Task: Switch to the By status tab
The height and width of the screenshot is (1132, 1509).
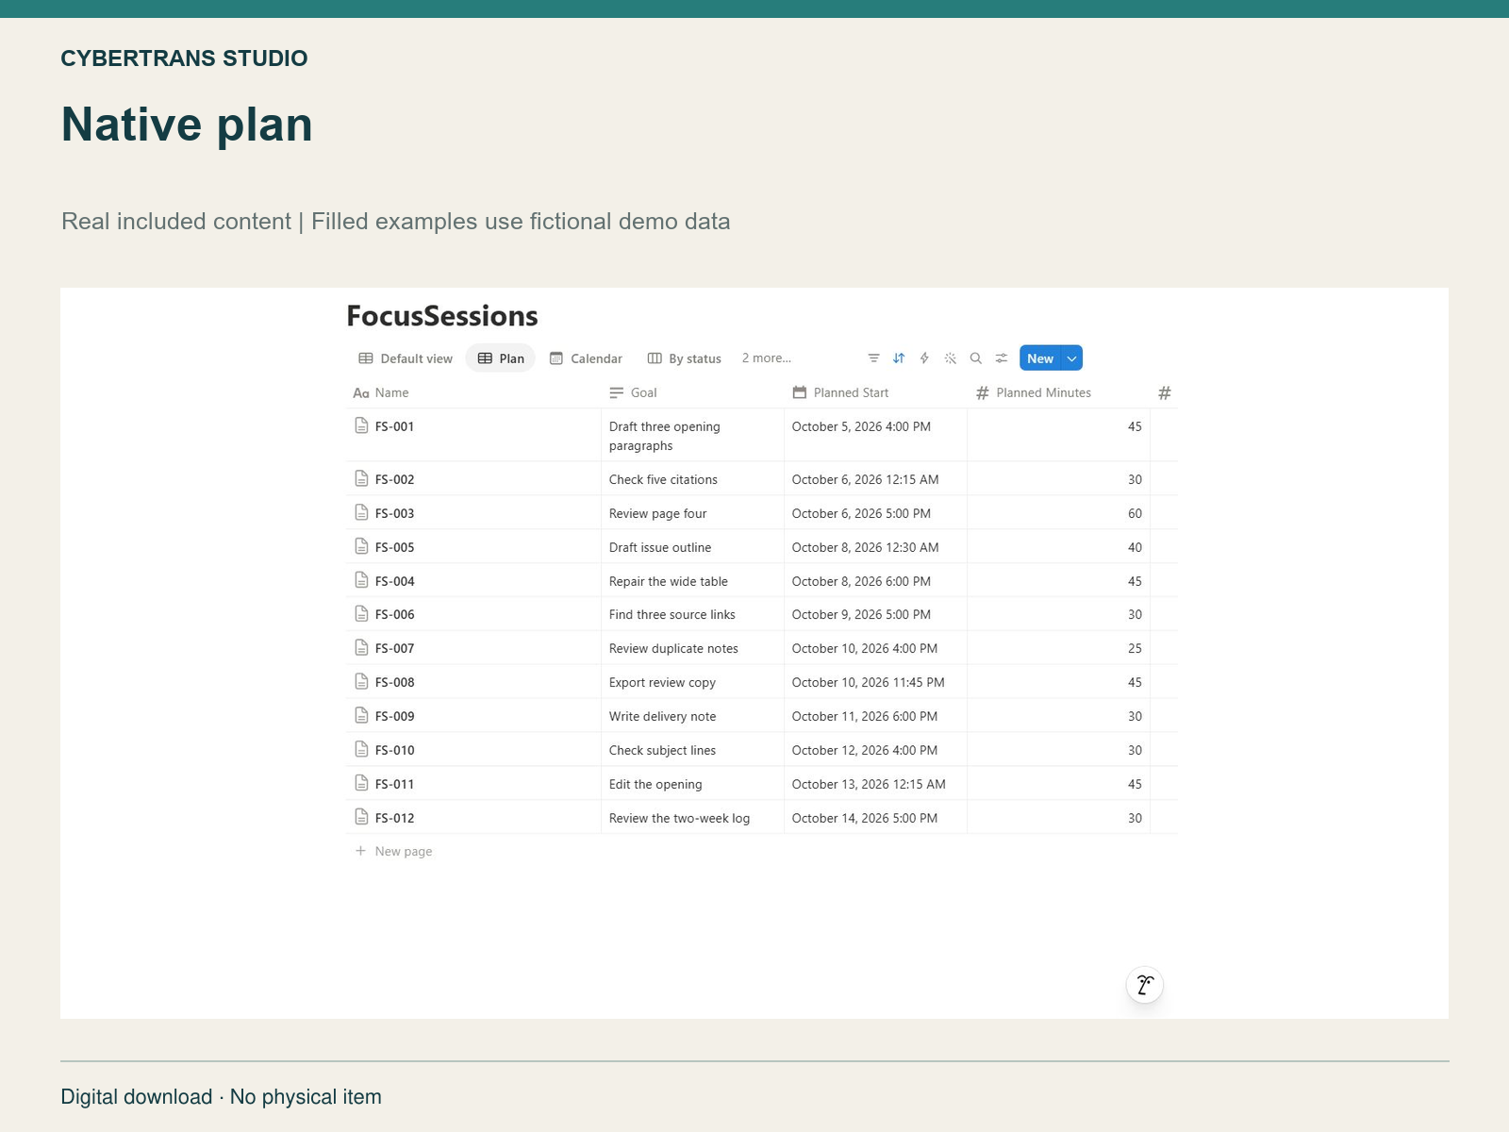Action: [684, 358]
